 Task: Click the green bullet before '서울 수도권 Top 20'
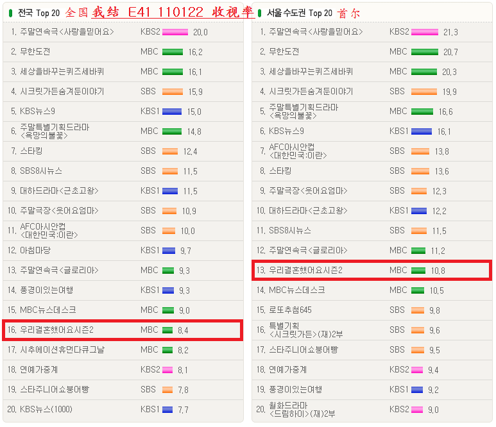click(260, 13)
